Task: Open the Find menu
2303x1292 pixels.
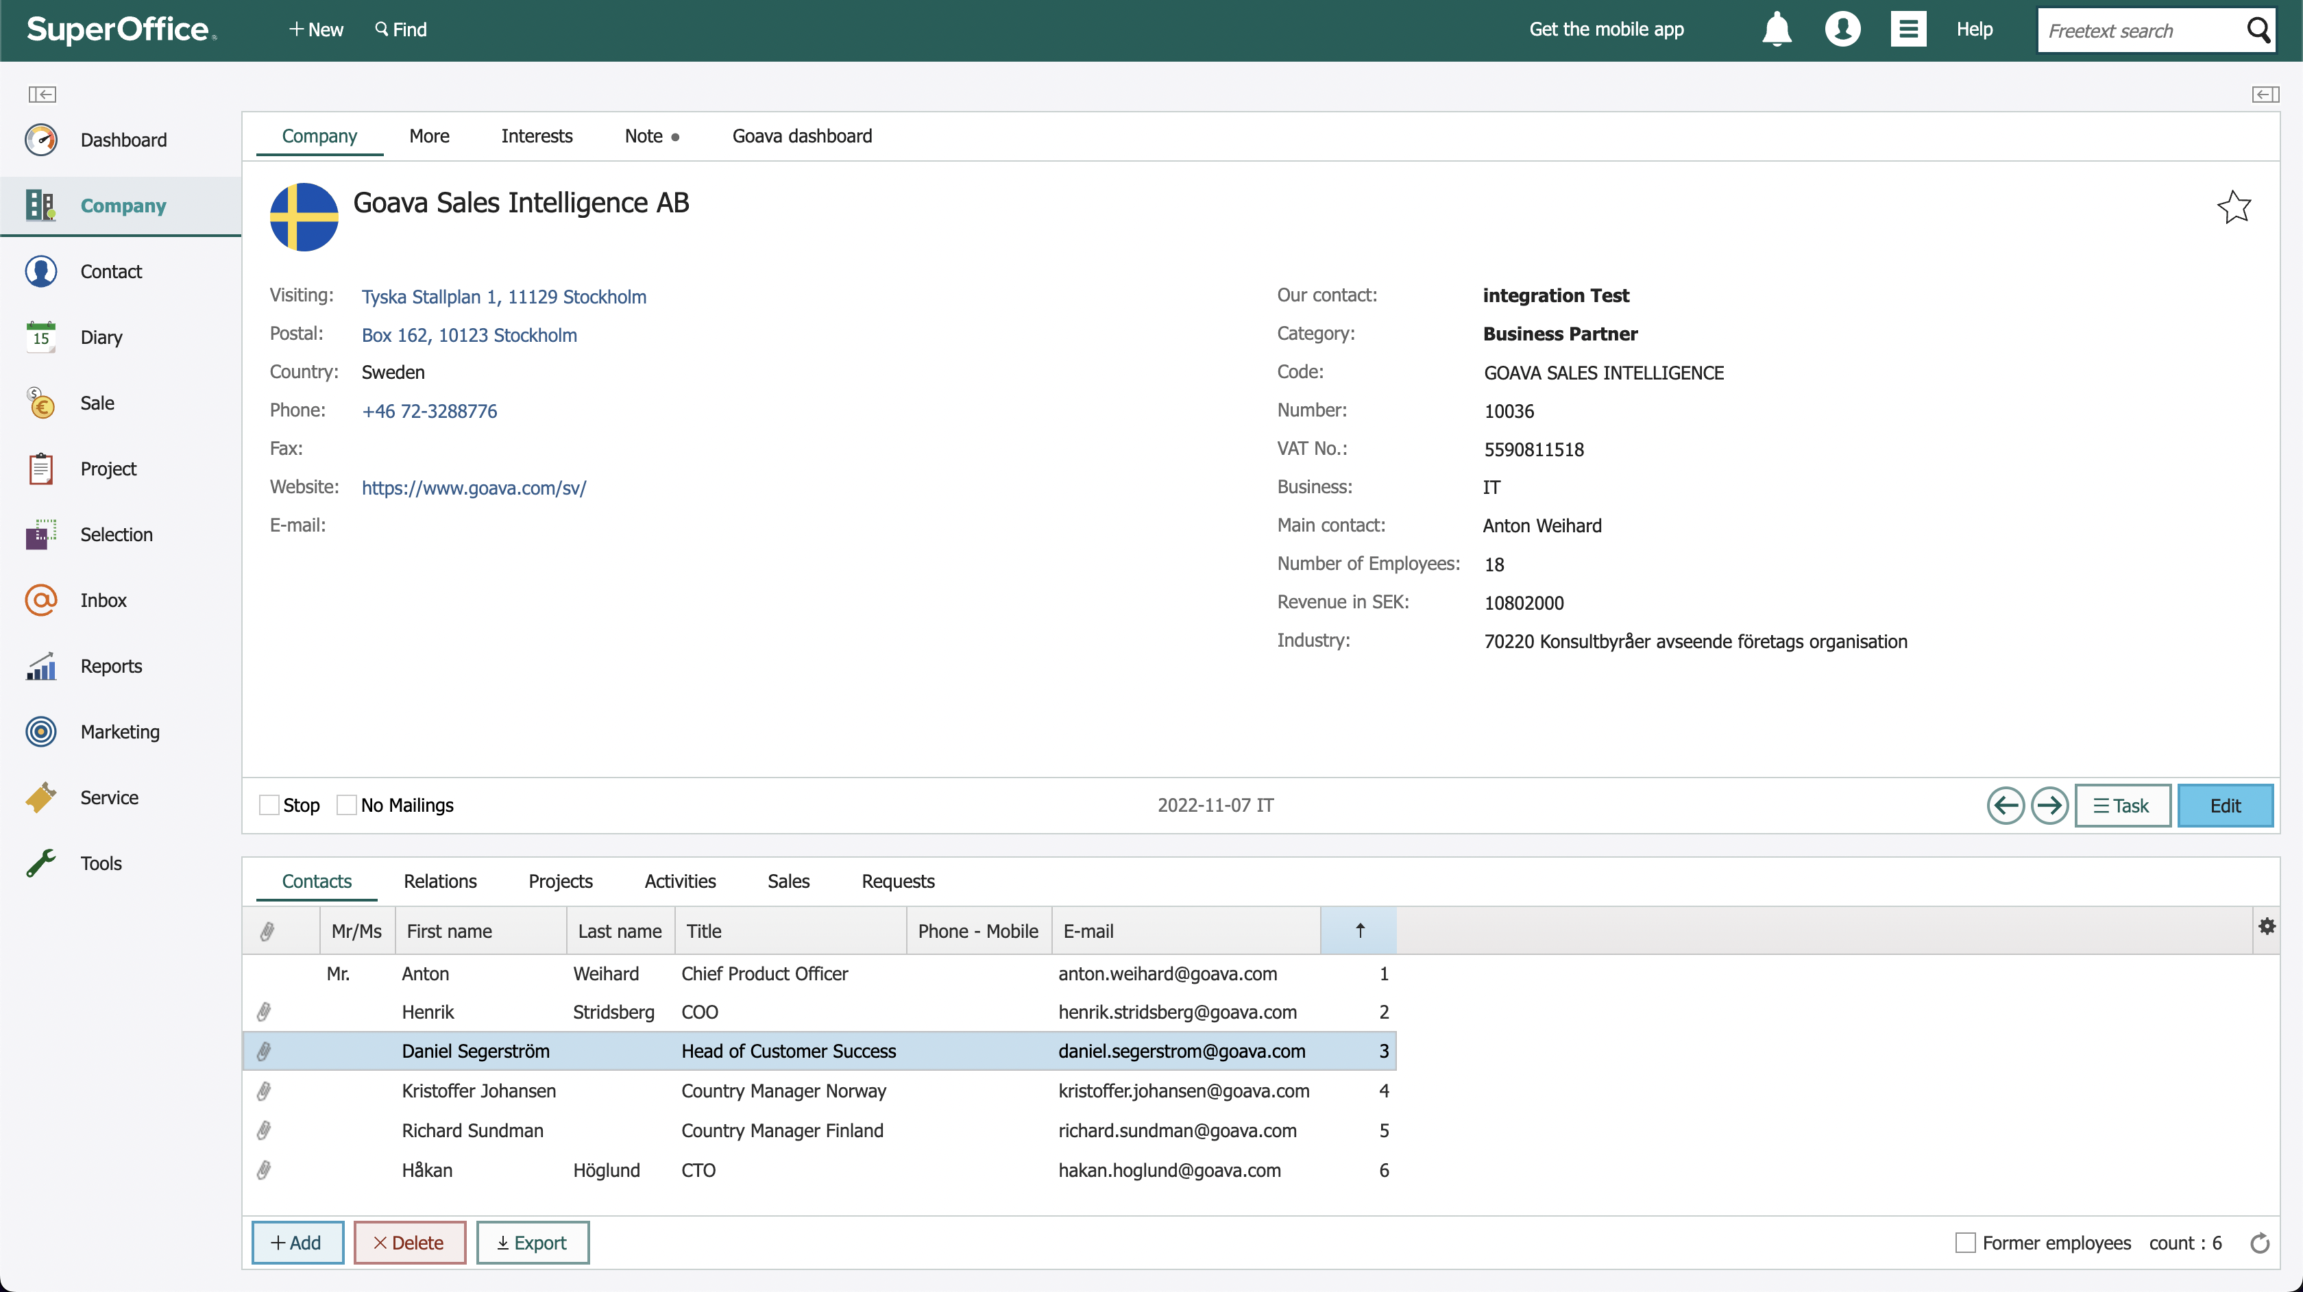Action: tap(400, 29)
